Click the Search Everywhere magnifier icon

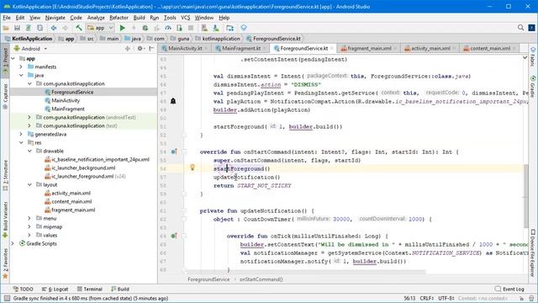point(521,28)
